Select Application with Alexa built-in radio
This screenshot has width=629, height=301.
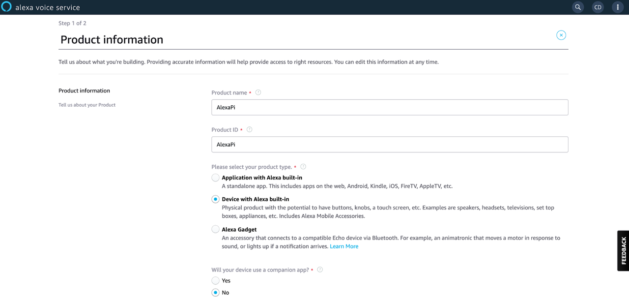coord(215,178)
